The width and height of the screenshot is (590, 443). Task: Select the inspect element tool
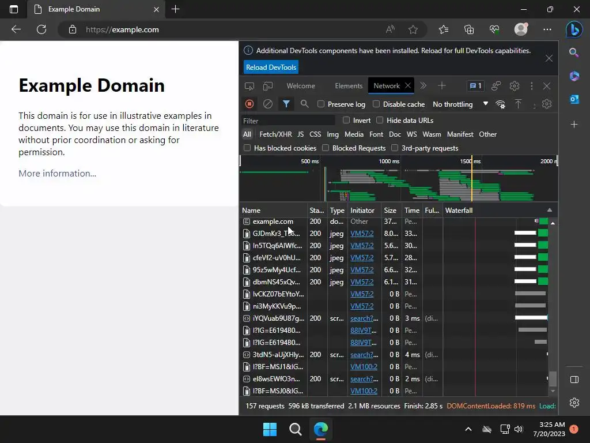[x=249, y=86]
